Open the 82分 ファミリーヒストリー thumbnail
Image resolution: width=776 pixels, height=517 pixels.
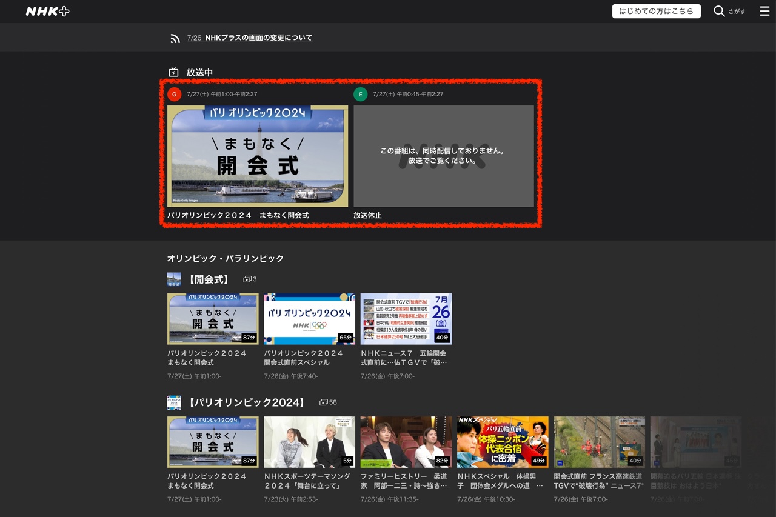[x=406, y=442]
